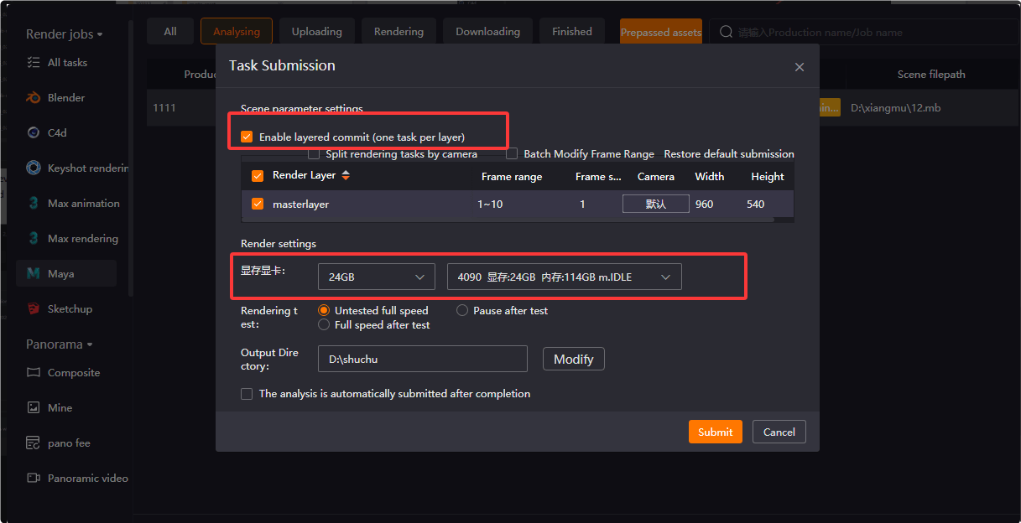
Task: Open the Max rendering section
Action: click(x=32, y=238)
